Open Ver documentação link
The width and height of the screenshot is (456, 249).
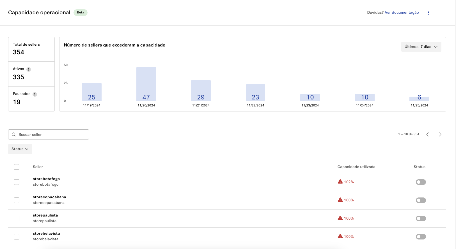pos(402,13)
